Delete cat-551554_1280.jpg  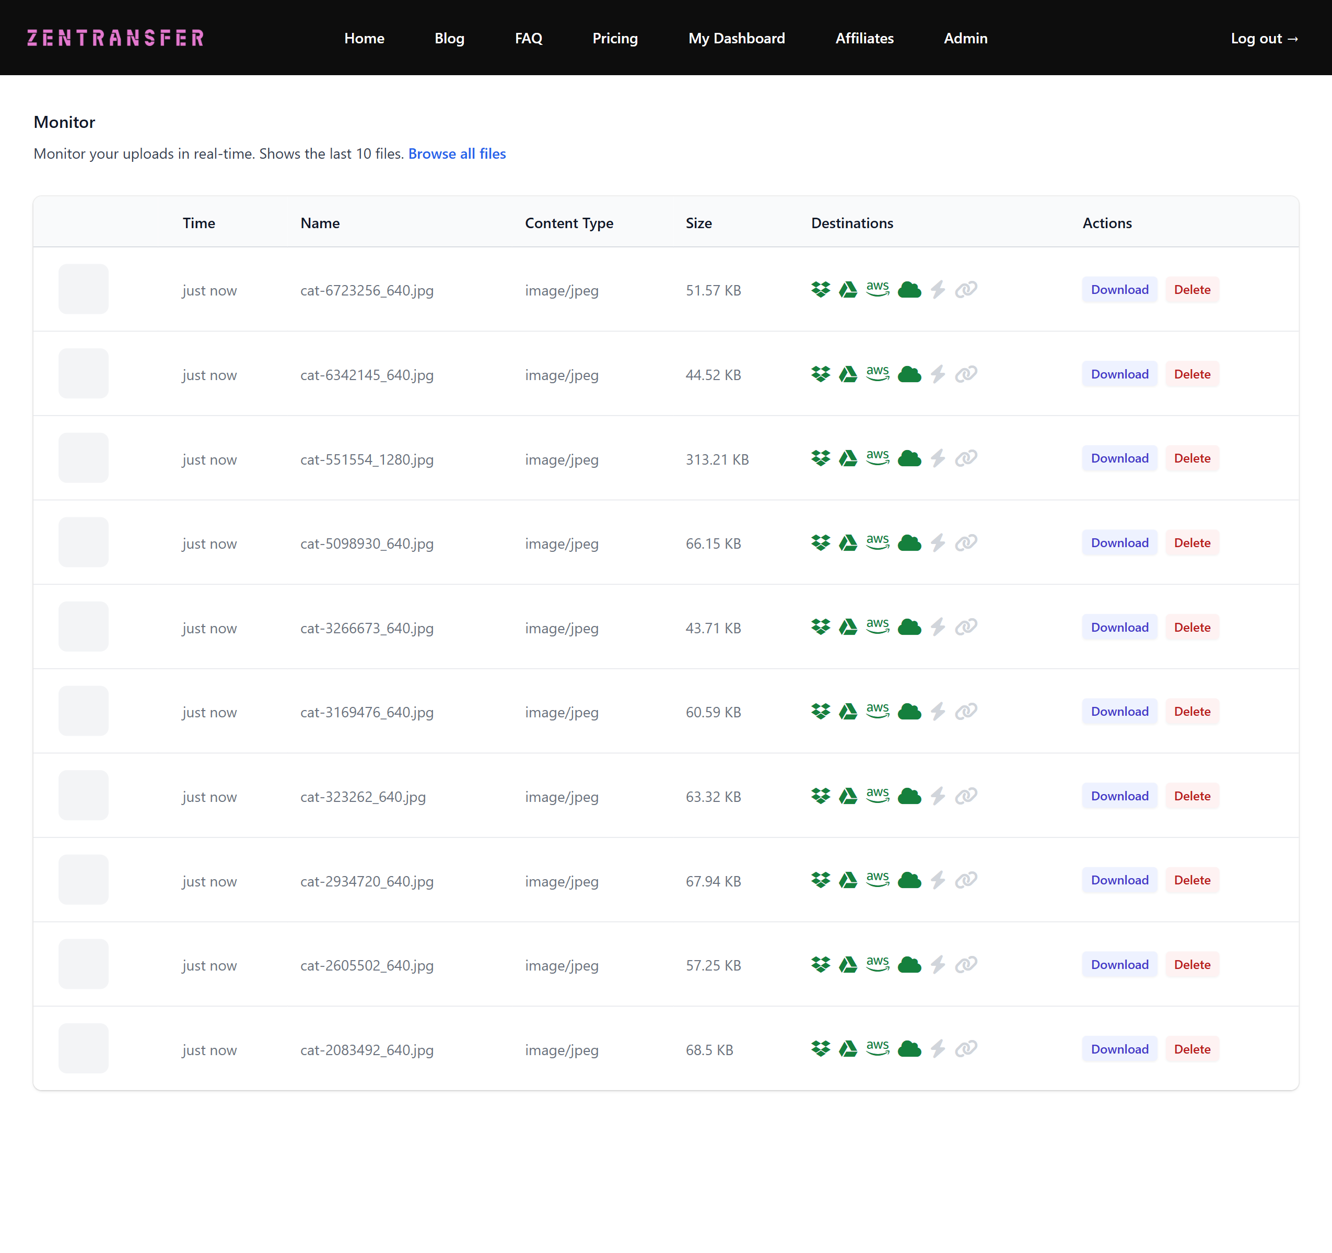pyautogui.click(x=1191, y=459)
